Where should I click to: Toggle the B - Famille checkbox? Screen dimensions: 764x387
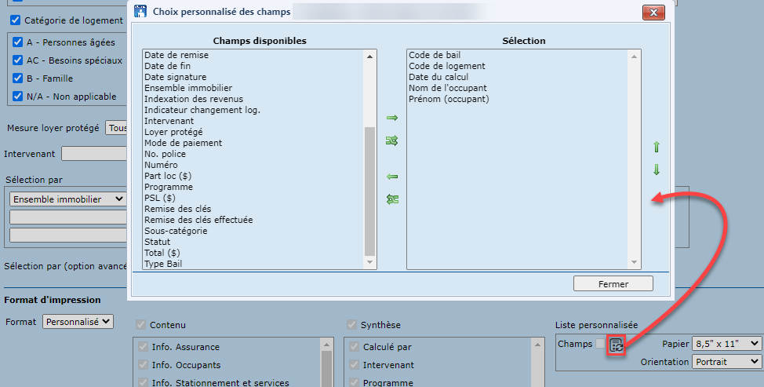(x=17, y=78)
